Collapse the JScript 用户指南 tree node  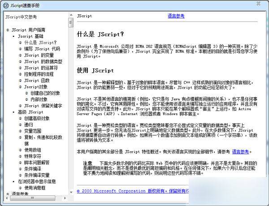coord(8,30)
